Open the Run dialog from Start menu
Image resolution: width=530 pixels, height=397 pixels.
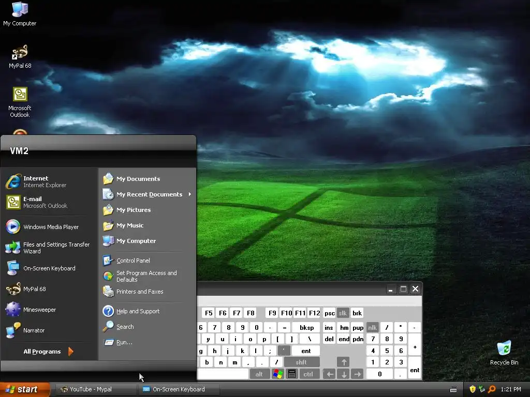pyautogui.click(x=148, y=342)
